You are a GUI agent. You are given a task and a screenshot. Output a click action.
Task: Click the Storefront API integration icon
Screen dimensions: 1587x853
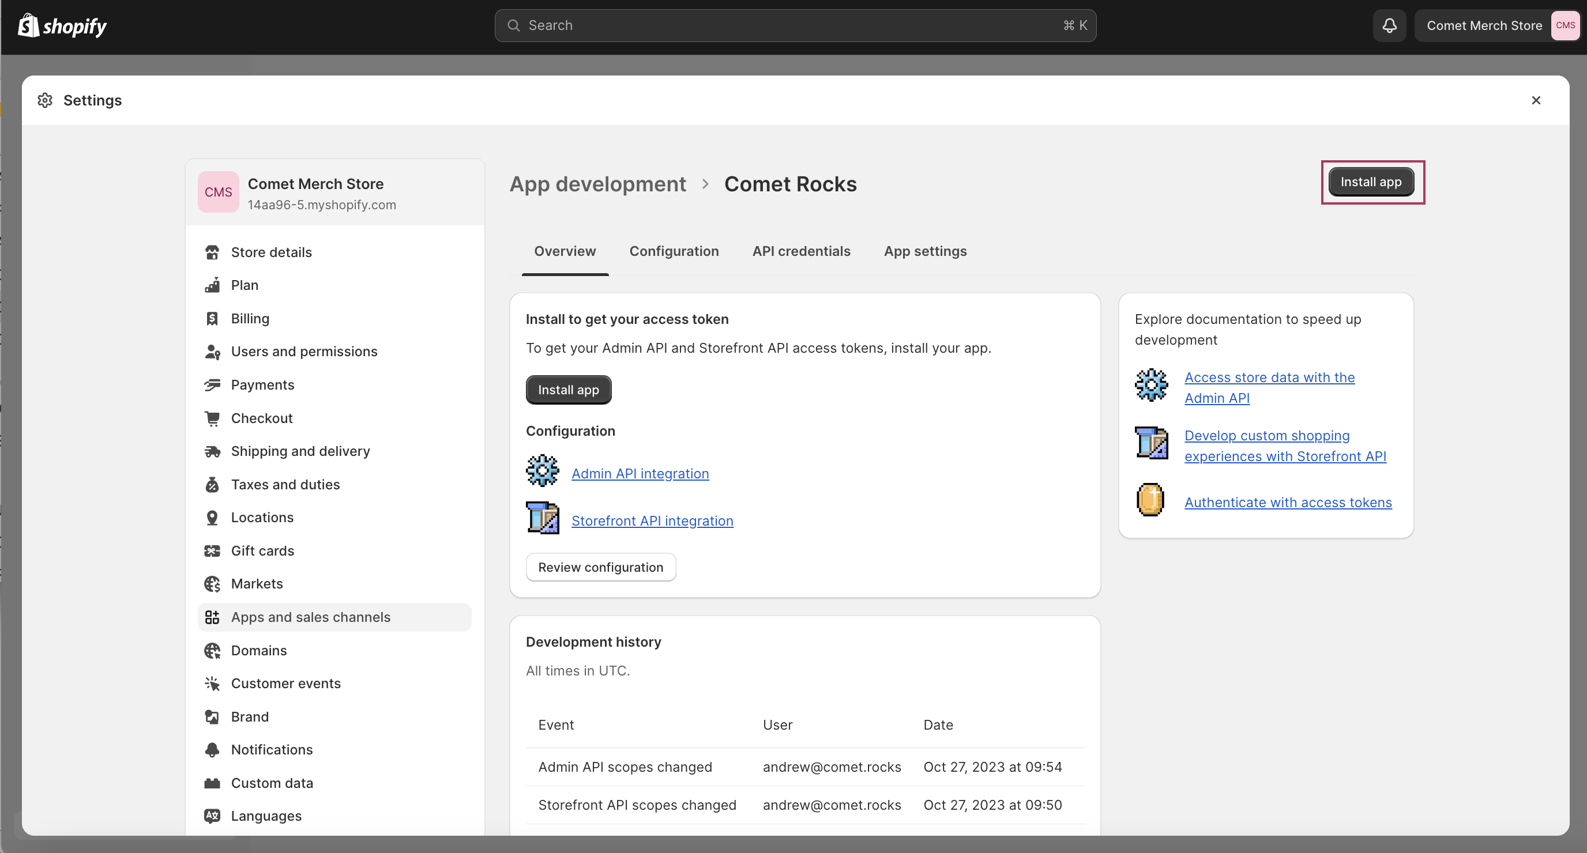tap(542, 518)
